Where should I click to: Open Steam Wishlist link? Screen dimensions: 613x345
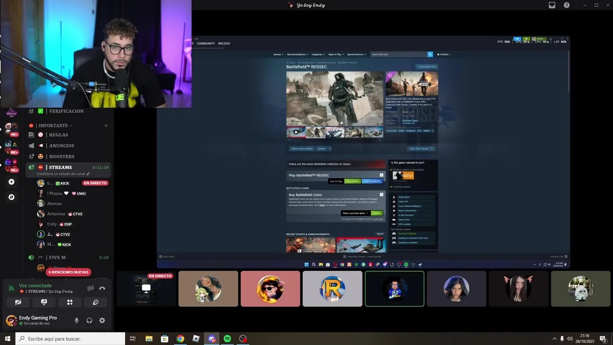[x=443, y=54]
